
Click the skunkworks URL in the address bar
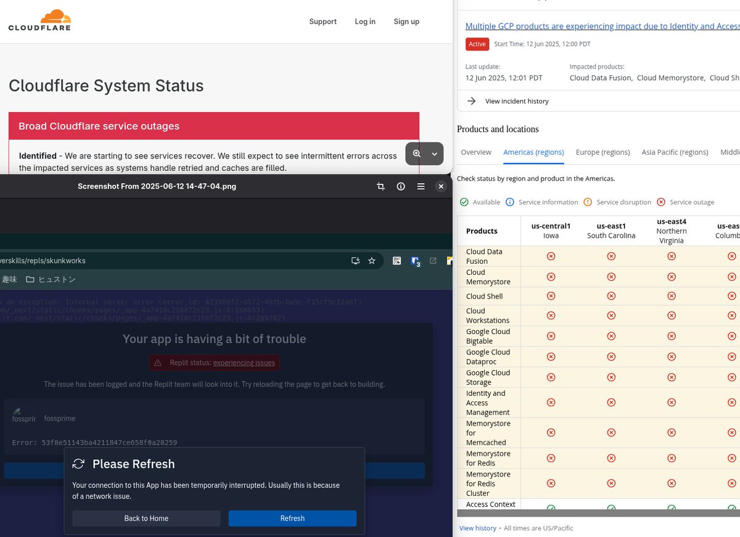point(43,261)
